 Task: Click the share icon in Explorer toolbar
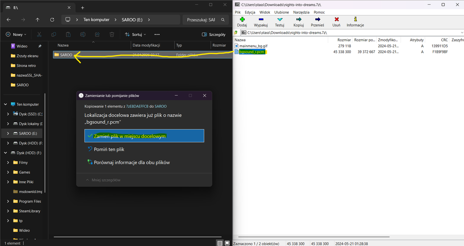click(x=97, y=34)
